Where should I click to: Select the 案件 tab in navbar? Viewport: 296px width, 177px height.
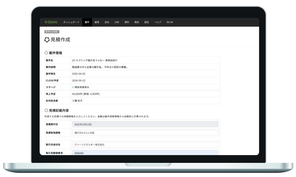click(87, 22)
